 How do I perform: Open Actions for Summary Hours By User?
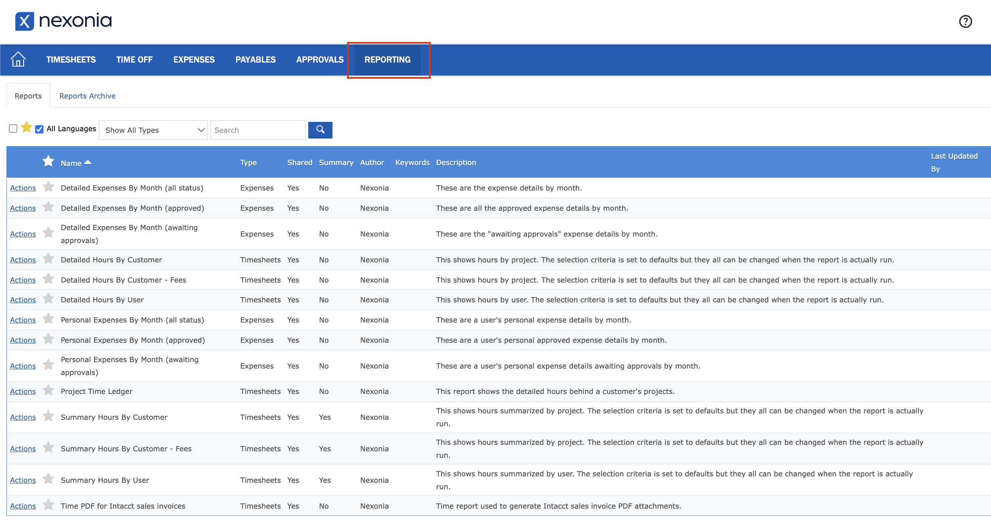[x=23, y=480]
